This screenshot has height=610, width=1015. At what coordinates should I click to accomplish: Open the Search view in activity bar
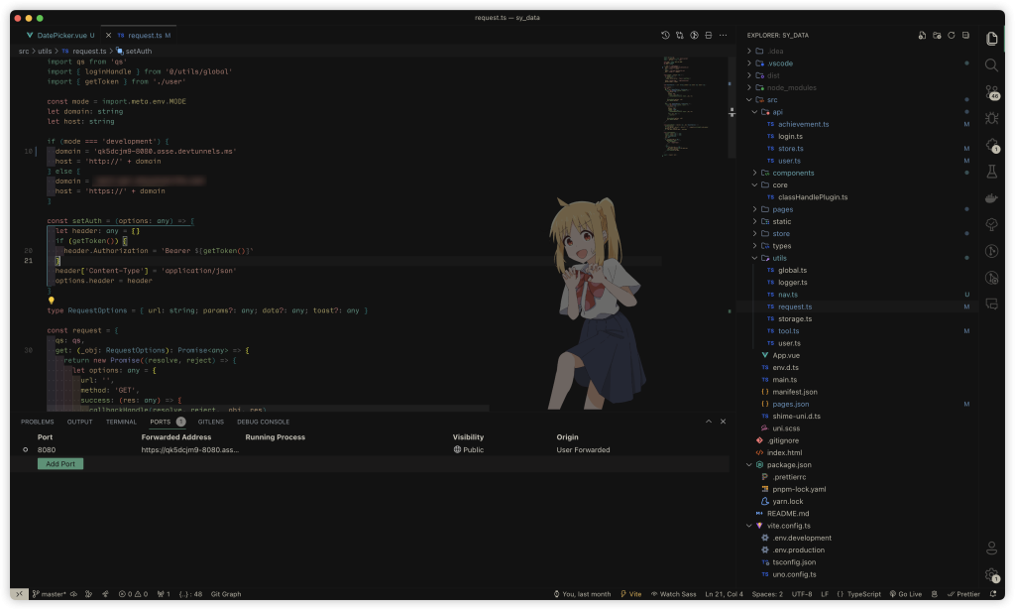(x=991, y=64)
